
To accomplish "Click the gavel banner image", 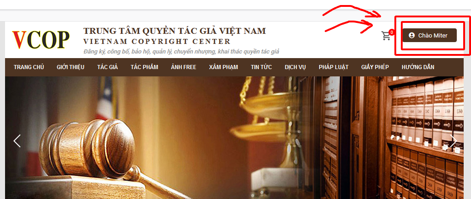I will (234, 138).
